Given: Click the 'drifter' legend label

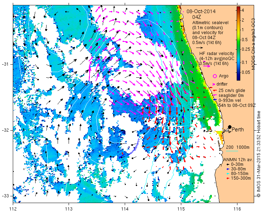Looking at the screenshot, I should pos(222,84).
